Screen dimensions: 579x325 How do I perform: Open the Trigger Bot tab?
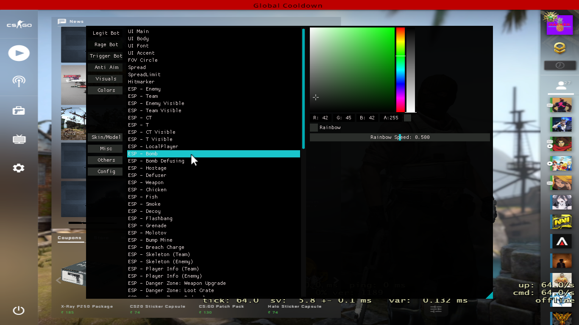pos(106,56)
